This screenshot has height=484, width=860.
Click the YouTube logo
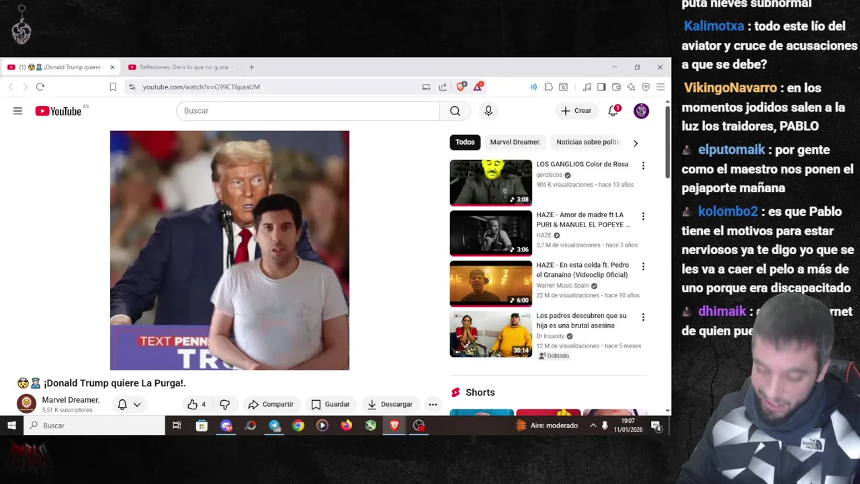point(58,111)
